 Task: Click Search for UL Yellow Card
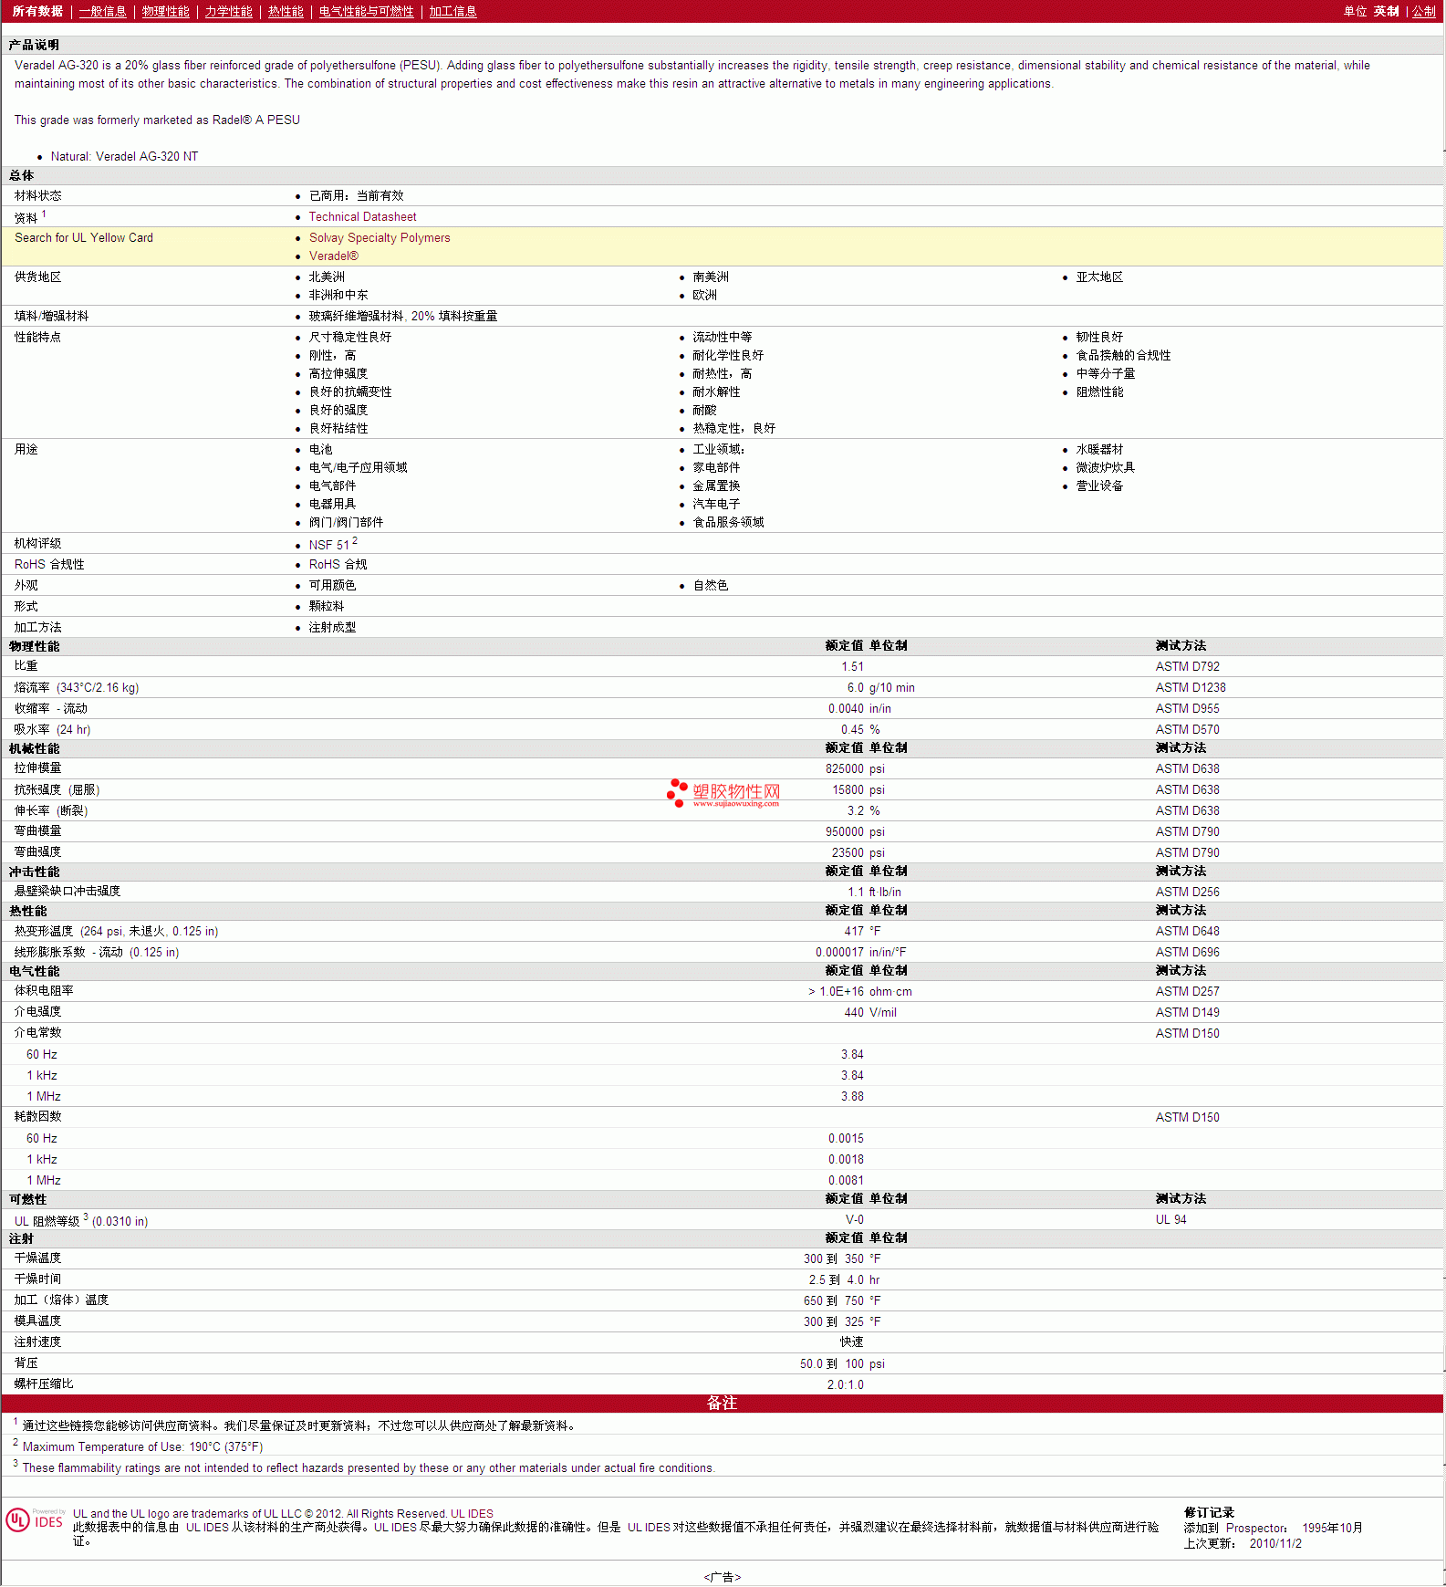[x=84, y=237]
